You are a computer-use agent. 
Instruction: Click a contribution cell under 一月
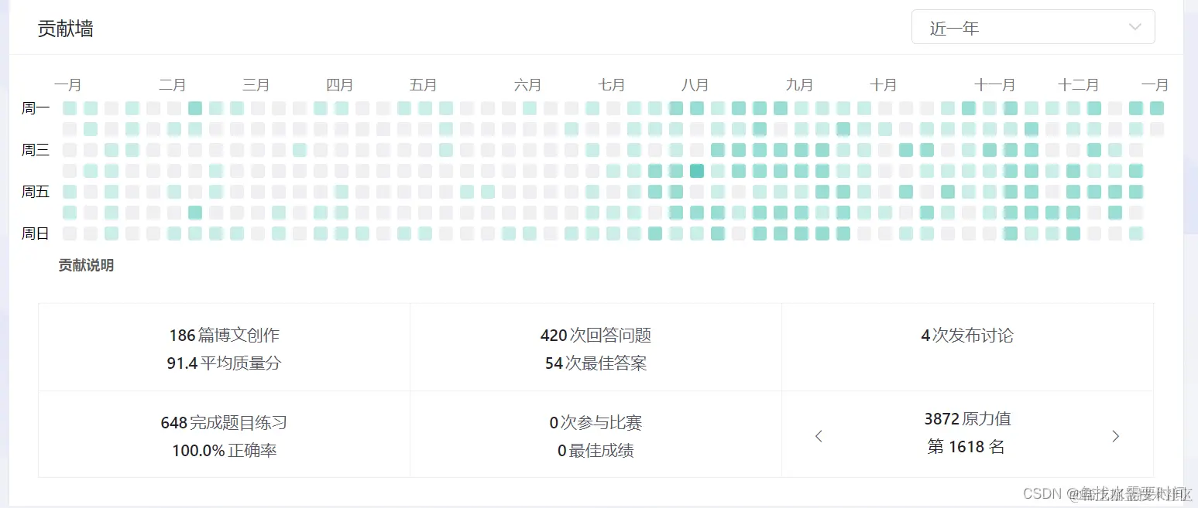click(x=69, y=108)
